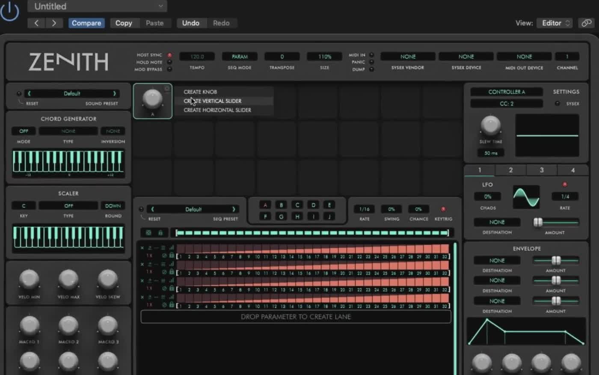599x375 pixels.
Task: Select sequence pattern B
Action: pos(281,205)
